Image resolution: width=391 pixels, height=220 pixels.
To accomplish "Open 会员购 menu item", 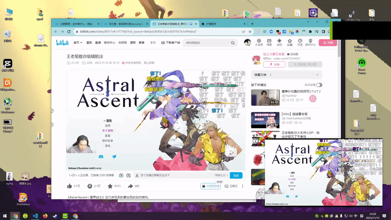I will [x=123, y=43].
